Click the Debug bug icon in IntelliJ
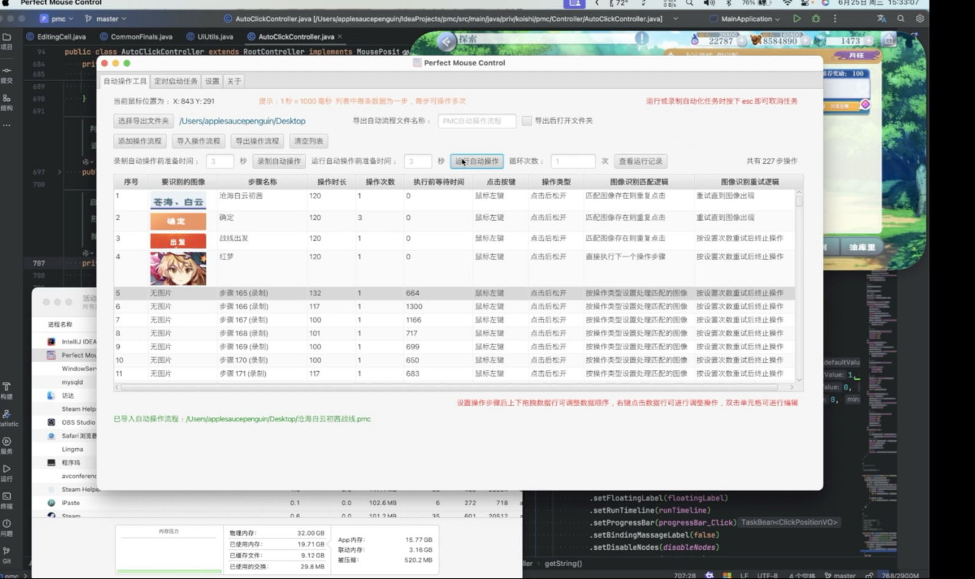975x579 pixels. point(816,19)
